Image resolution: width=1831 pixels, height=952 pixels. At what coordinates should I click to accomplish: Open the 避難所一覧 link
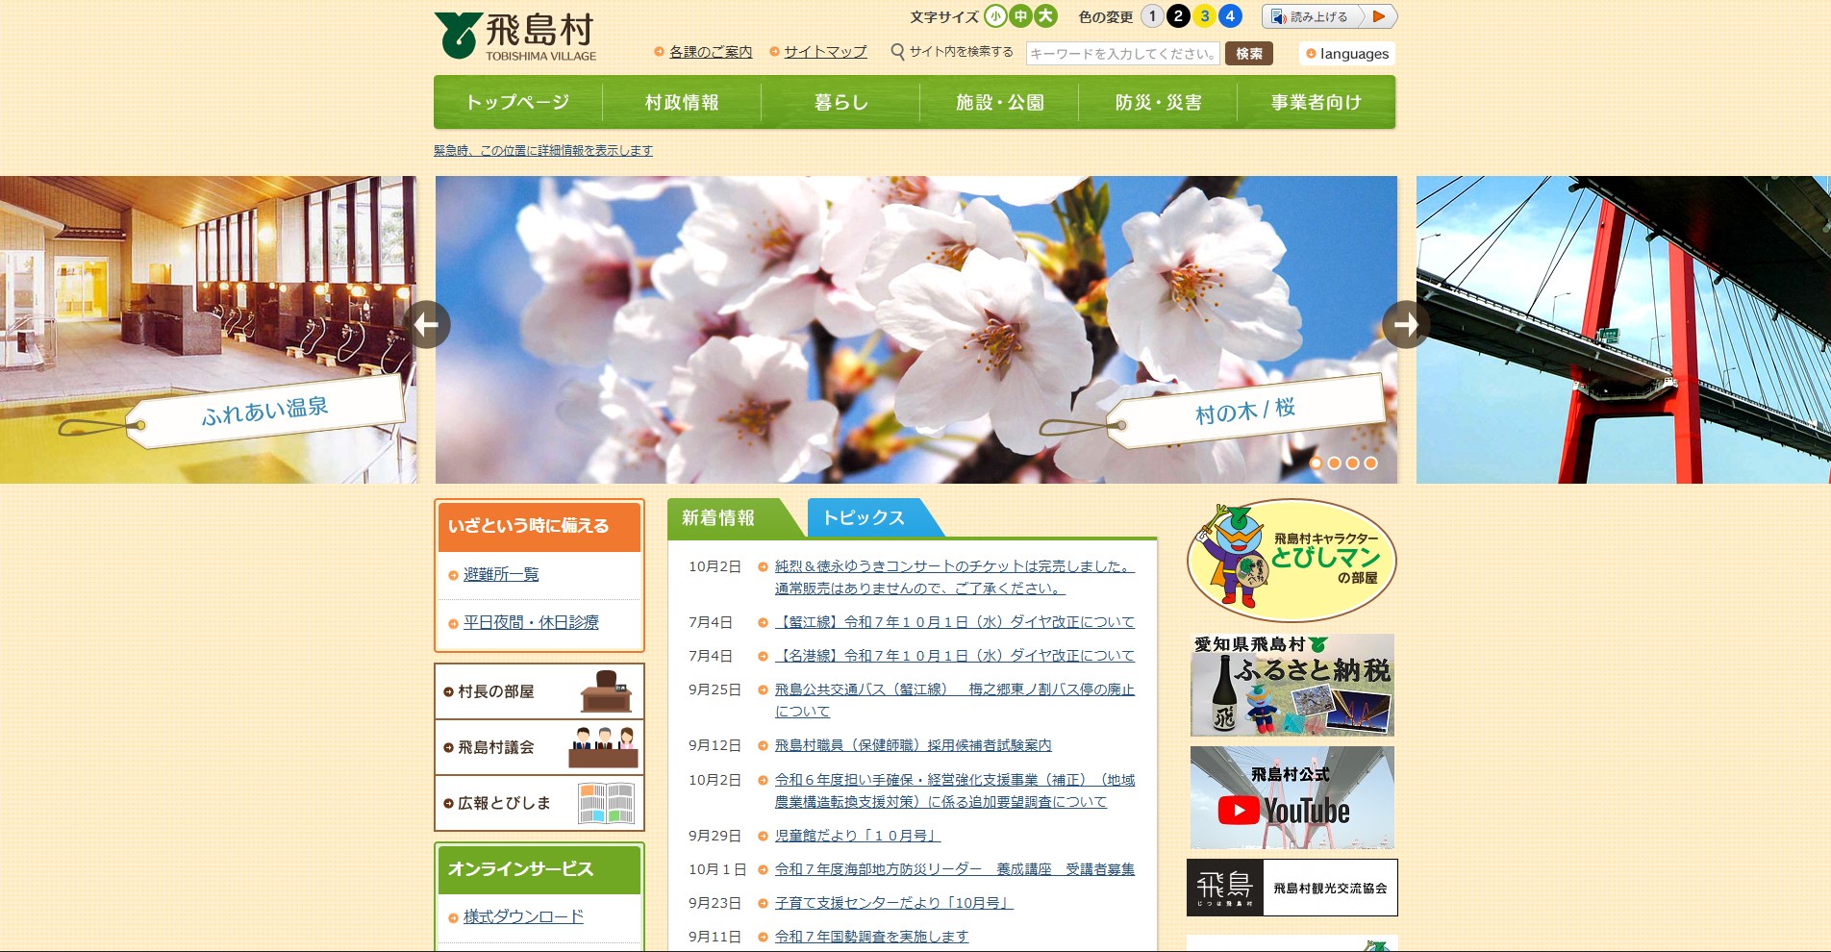pyautogui.click(x=501, y=575)
